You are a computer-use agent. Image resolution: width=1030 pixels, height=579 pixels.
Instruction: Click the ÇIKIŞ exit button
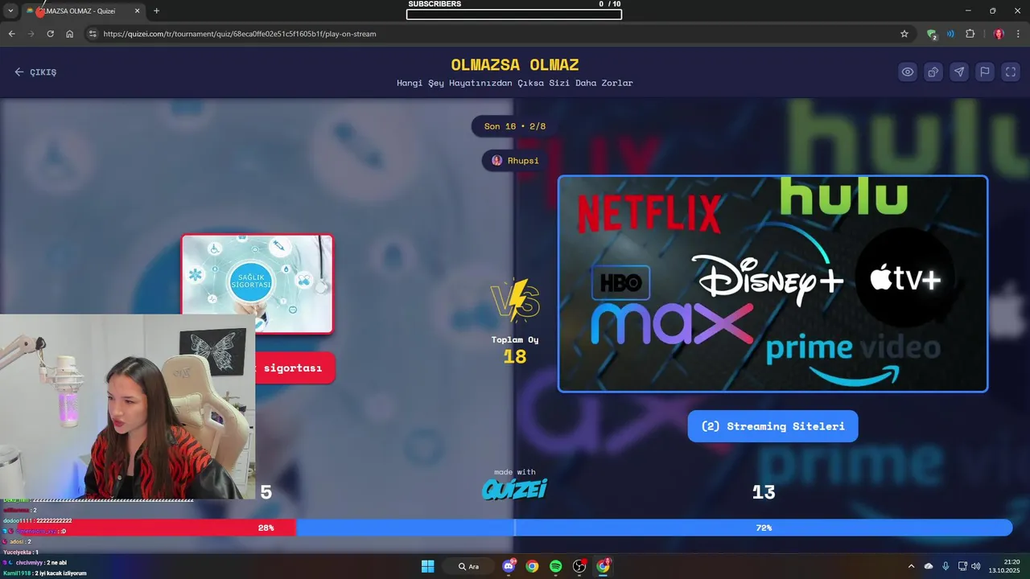[35, 72]
